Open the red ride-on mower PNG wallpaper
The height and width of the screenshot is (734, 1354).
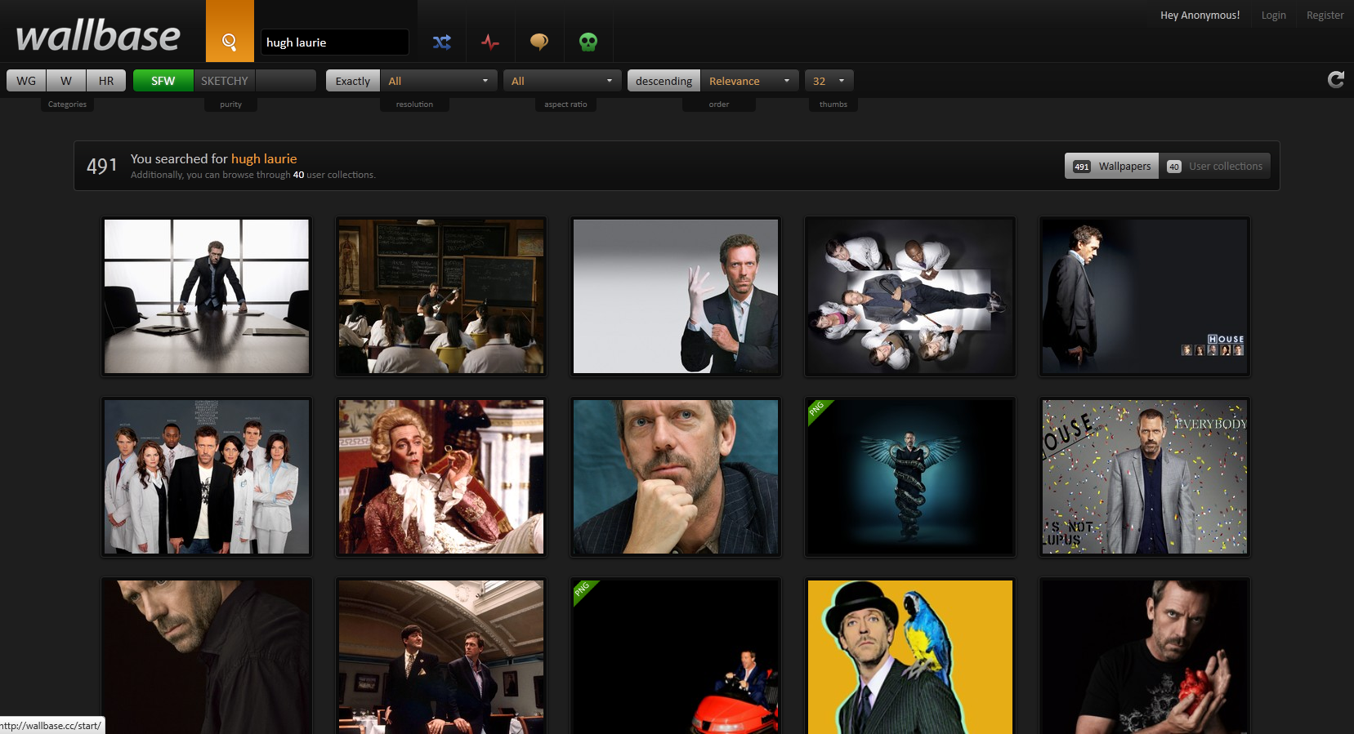(x=676, y=656)
